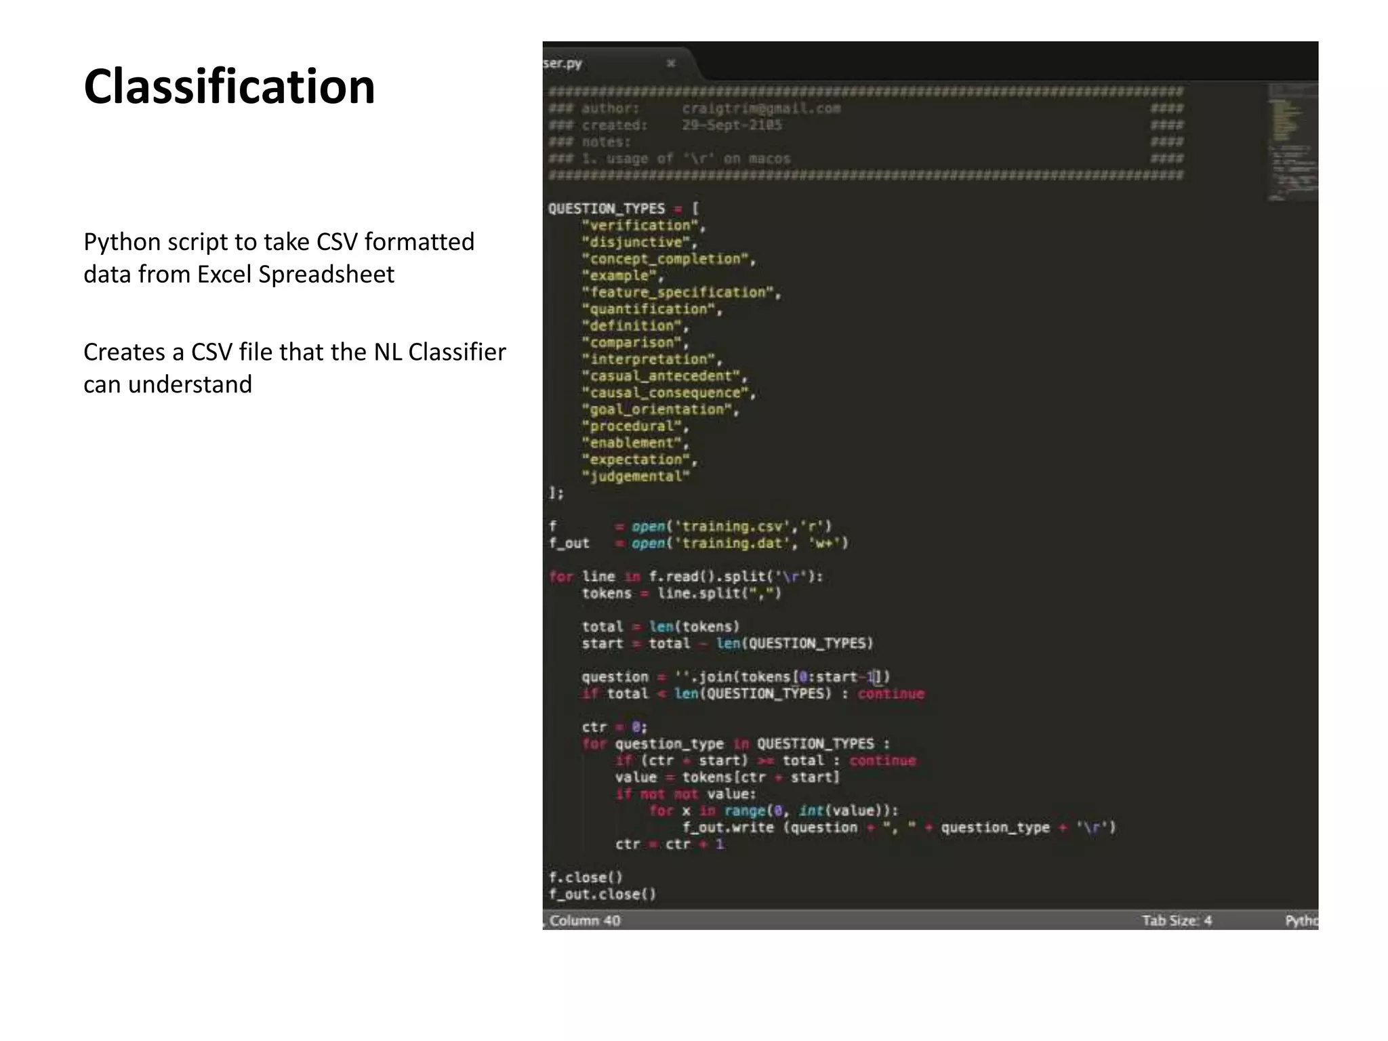Click the "definition" string entry
Image resolution: width=1388 pixels, height=1041 pixels.
pos(635,326)
